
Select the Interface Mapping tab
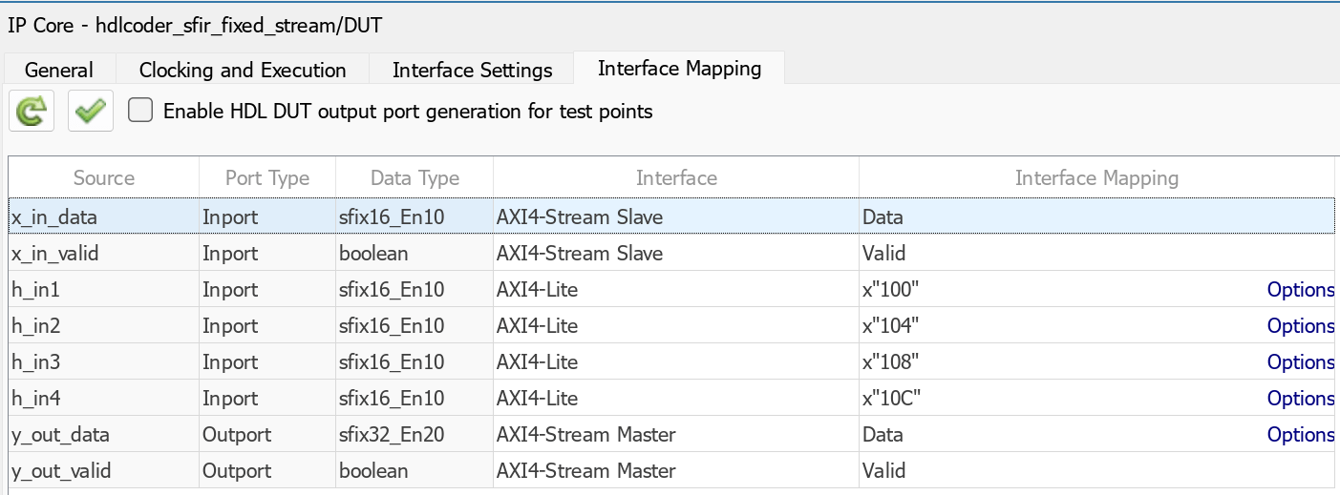point(679,68)
